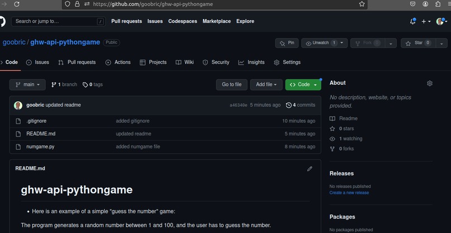Edit README with the pencil icon
Image resolution: width=451 pixels, height=233 pixels.
pos(309,169)
